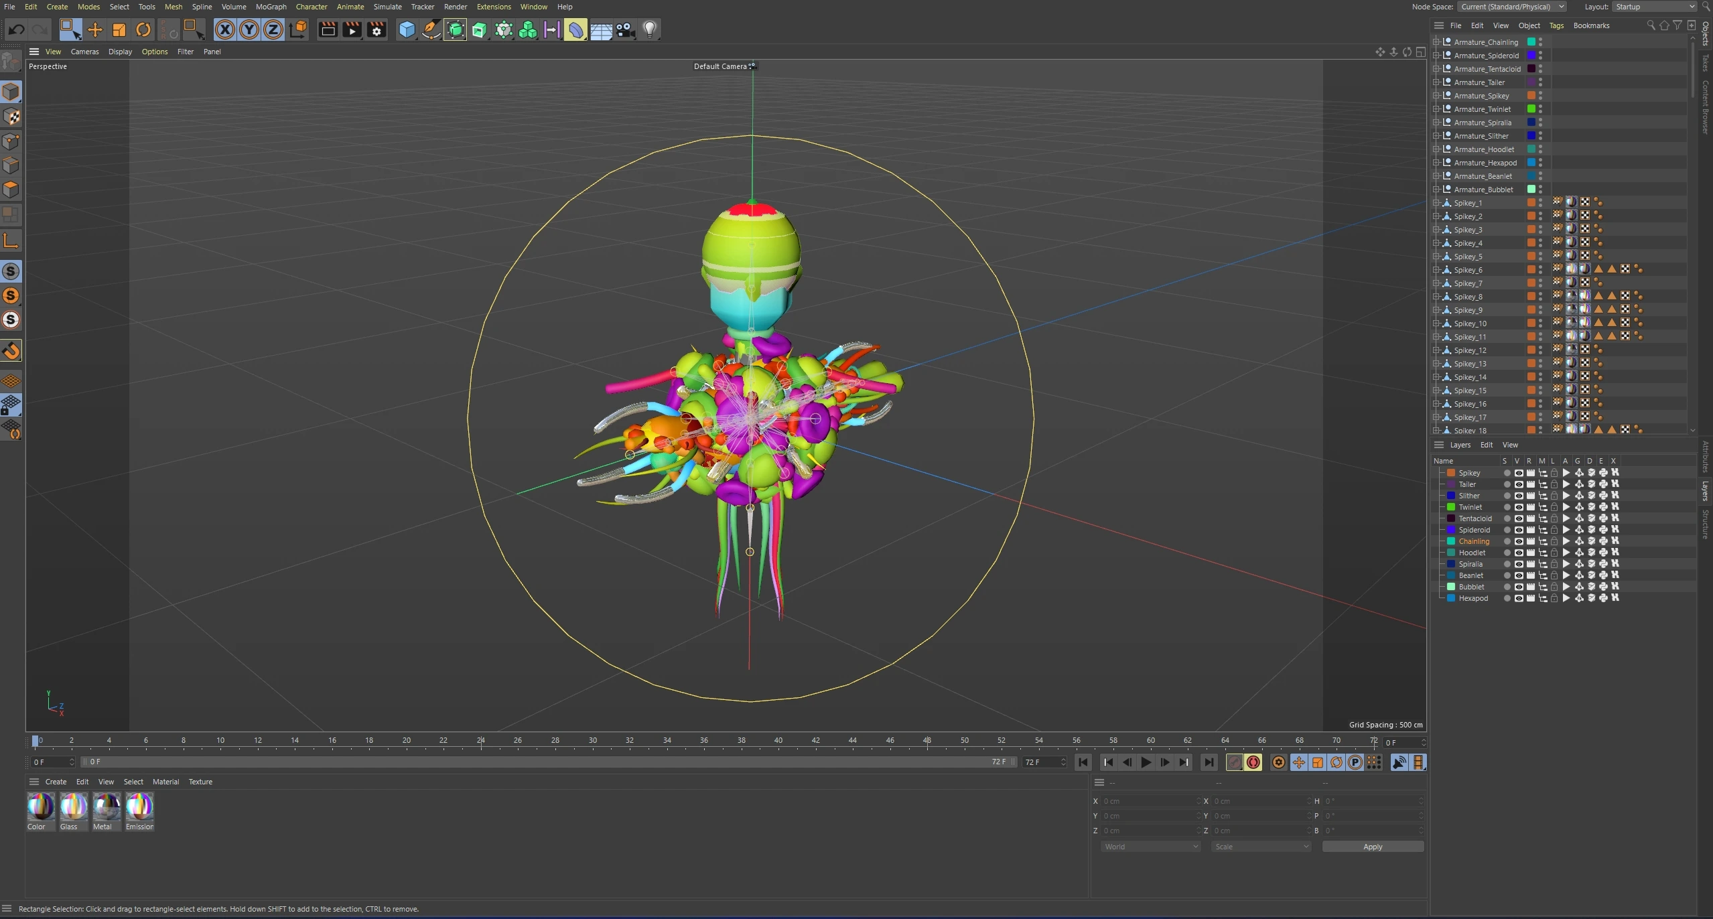Screen dimensions: 1713x919
Task: Open Edit Render Settings icon
Action: 376,29
